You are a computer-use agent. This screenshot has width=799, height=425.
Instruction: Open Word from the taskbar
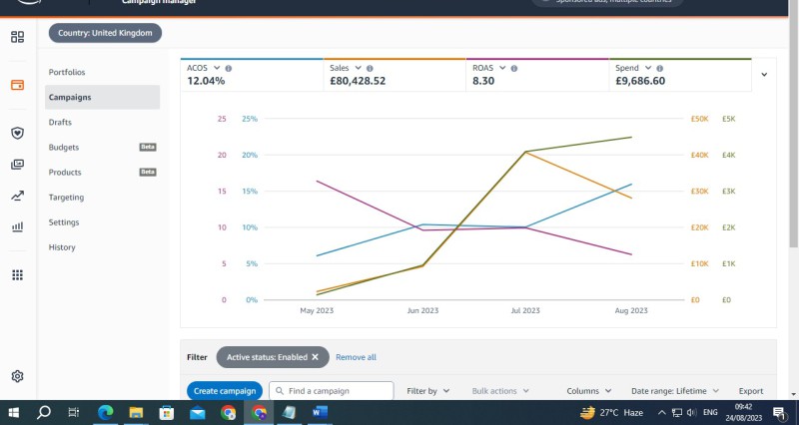click(320, 412)
